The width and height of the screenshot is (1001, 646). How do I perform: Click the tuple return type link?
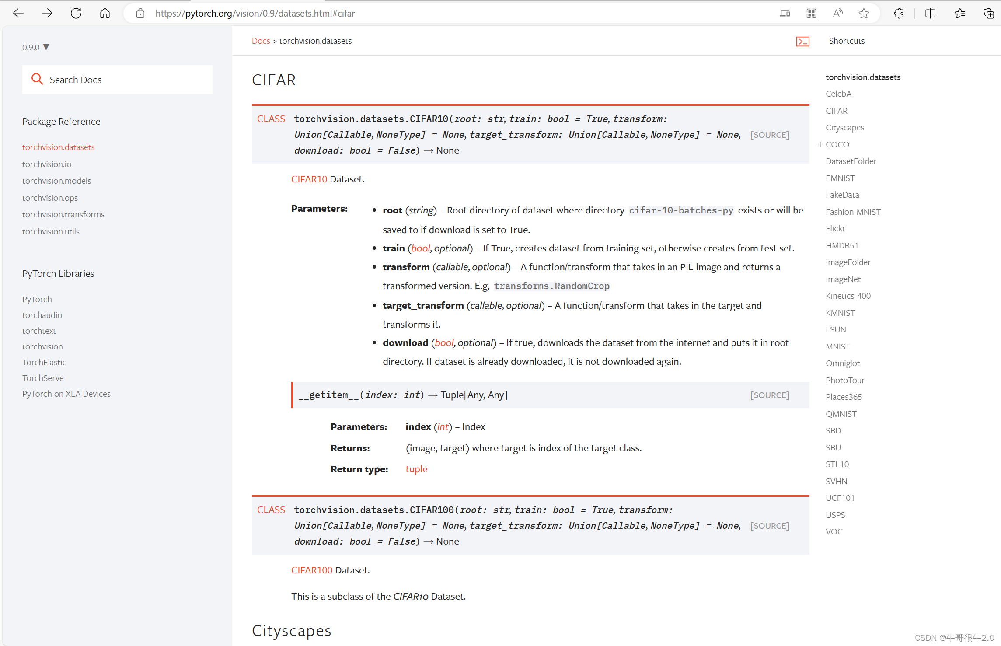(416, 469)
